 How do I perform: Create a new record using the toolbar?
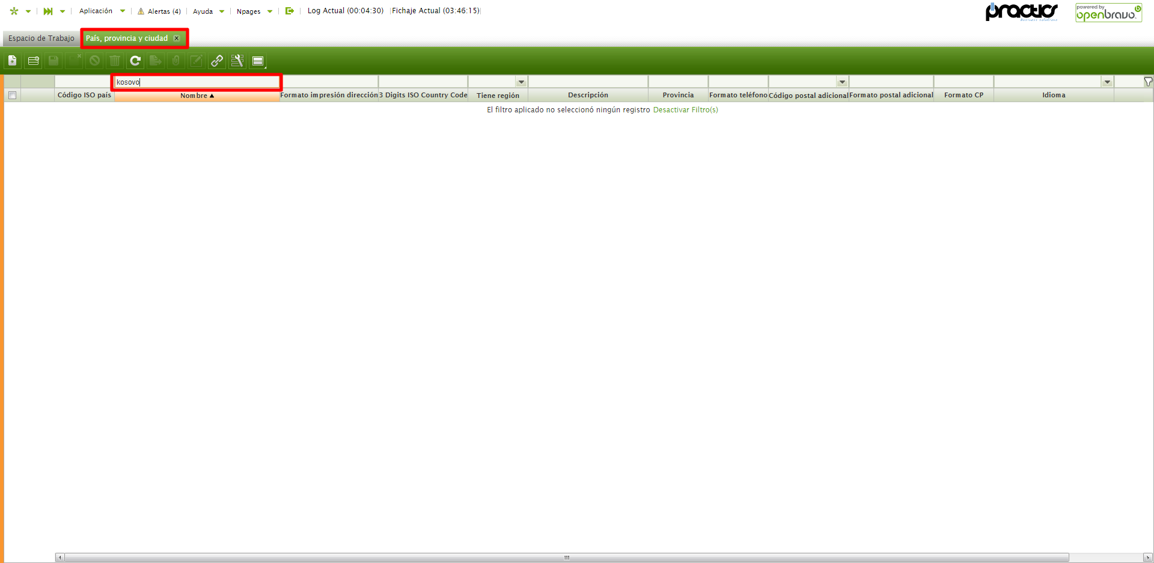[13, 61]
